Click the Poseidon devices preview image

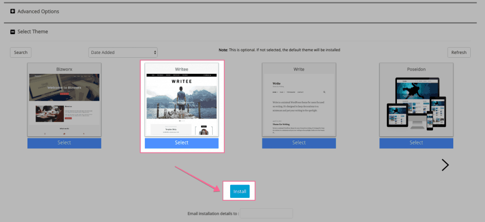click(x=416, y=104)
